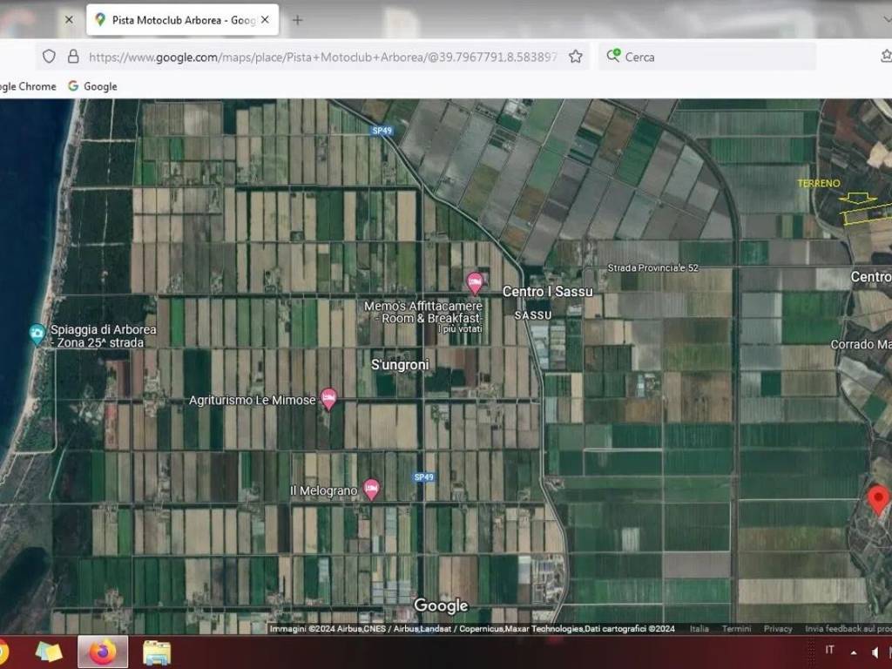Open the Il Melograno hotel pin

(371, 490)
